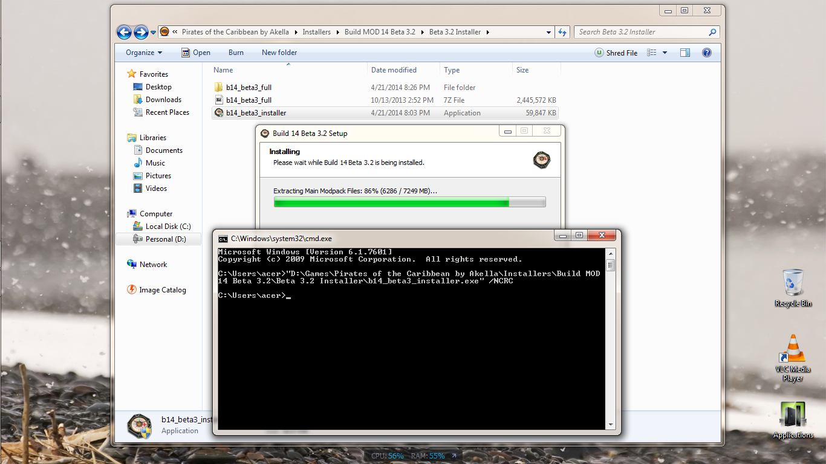Open recent locations dropdown beside nav arrows

point(154,33)
